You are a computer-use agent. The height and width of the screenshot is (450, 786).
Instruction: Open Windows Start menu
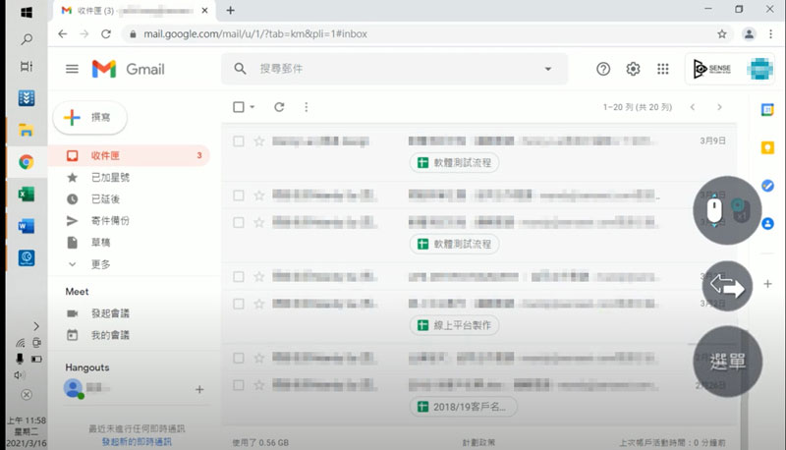[x=27, y=12]
